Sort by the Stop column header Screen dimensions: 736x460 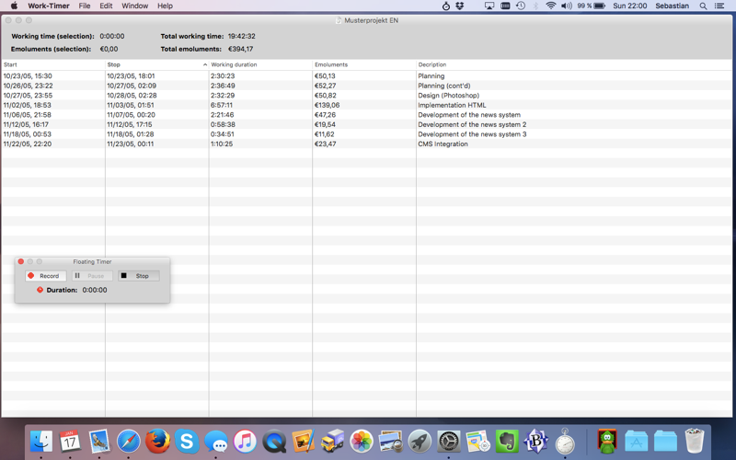click(x=156, y=64)
